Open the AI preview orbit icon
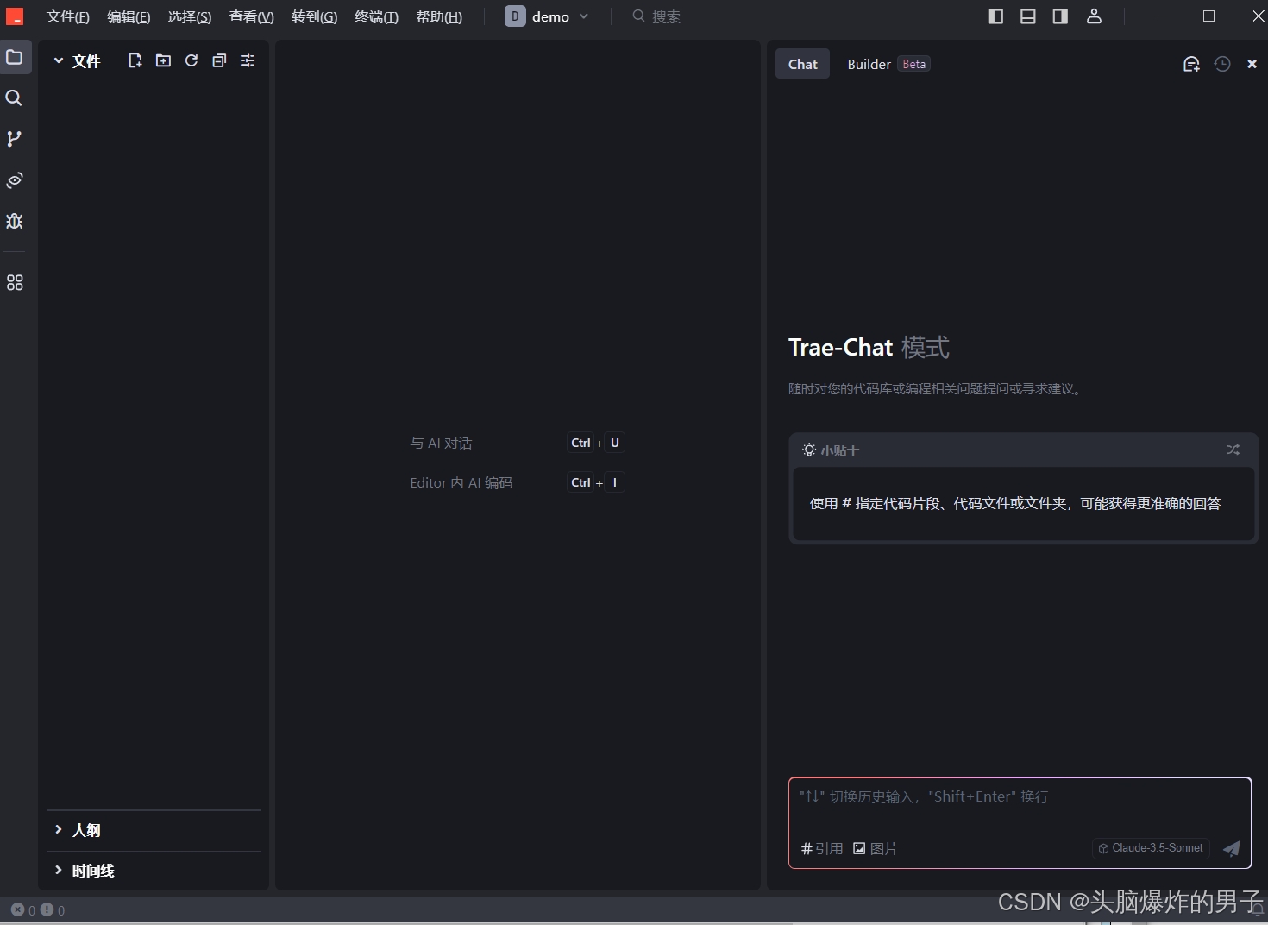The image size is (1268, 925). click(x=15, y=179)
